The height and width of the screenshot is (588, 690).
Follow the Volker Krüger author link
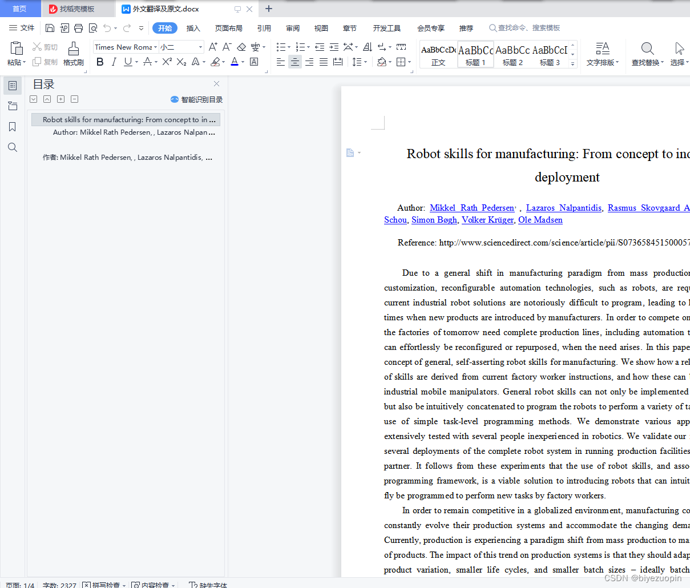[487, 220]
